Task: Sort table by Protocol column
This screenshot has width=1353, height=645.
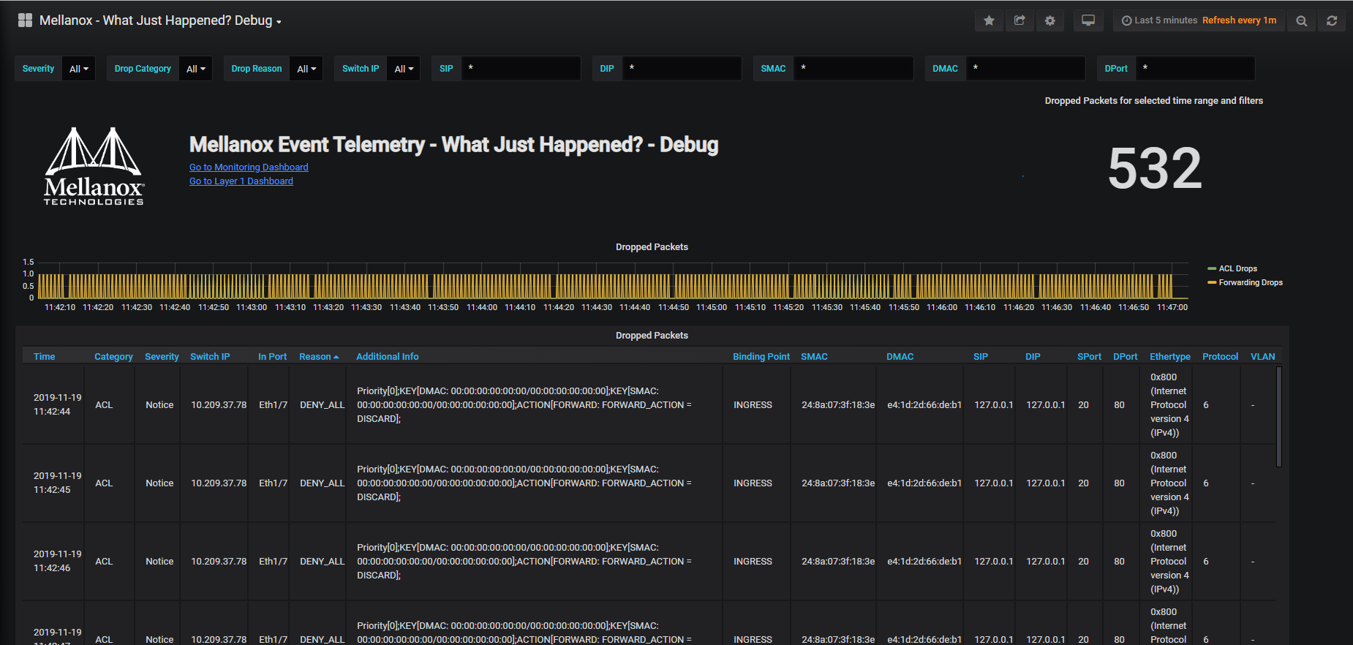Action: point(1221,357)
